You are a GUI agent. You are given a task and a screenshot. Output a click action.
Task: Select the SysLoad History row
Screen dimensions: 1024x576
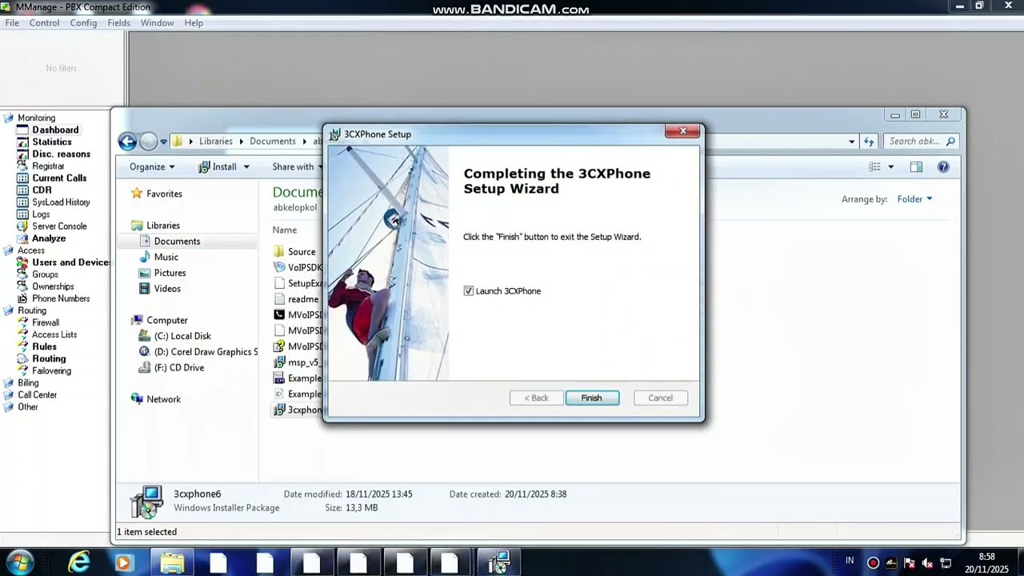(61, 202)
